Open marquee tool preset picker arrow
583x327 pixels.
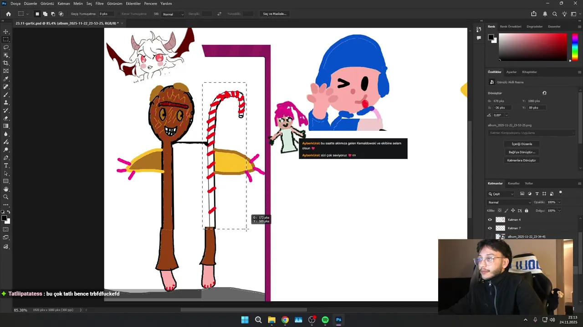[x=27, y=14]
